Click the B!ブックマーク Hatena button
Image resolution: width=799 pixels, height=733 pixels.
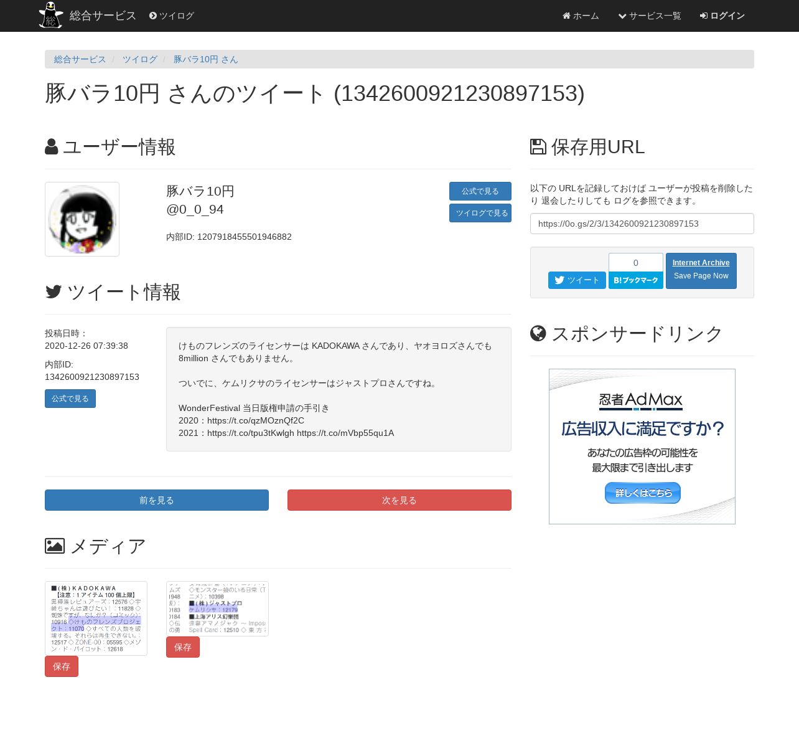(636, 280)
